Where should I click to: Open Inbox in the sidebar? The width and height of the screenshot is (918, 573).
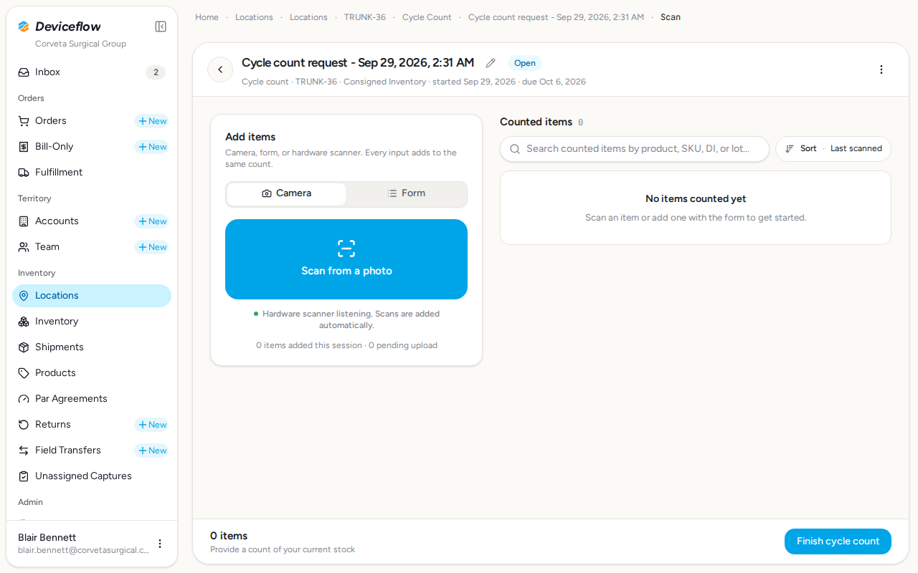pyautogui.click(x=92, y=72)
